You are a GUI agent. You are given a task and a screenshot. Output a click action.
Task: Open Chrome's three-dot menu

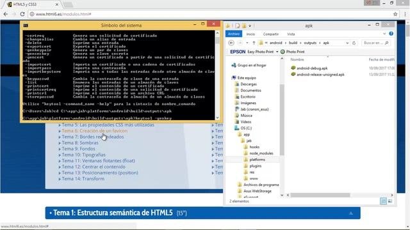405,14
